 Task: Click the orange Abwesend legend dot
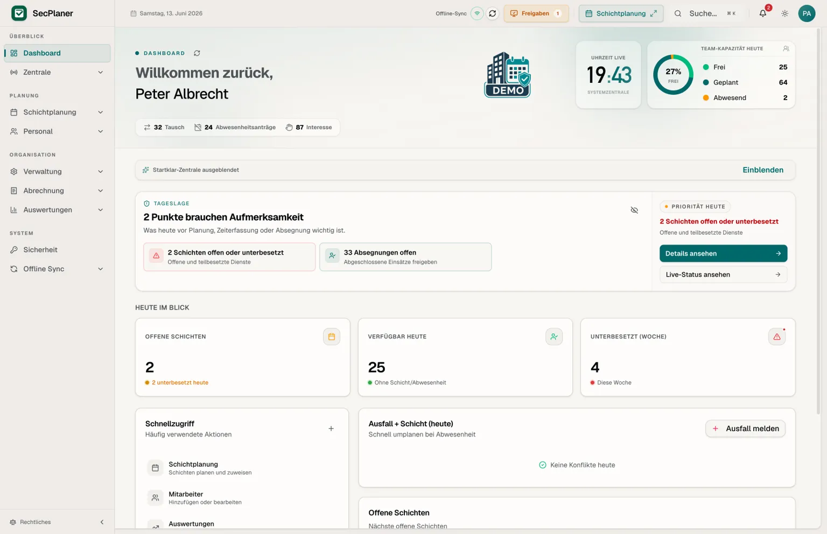(x=706, y=98)
